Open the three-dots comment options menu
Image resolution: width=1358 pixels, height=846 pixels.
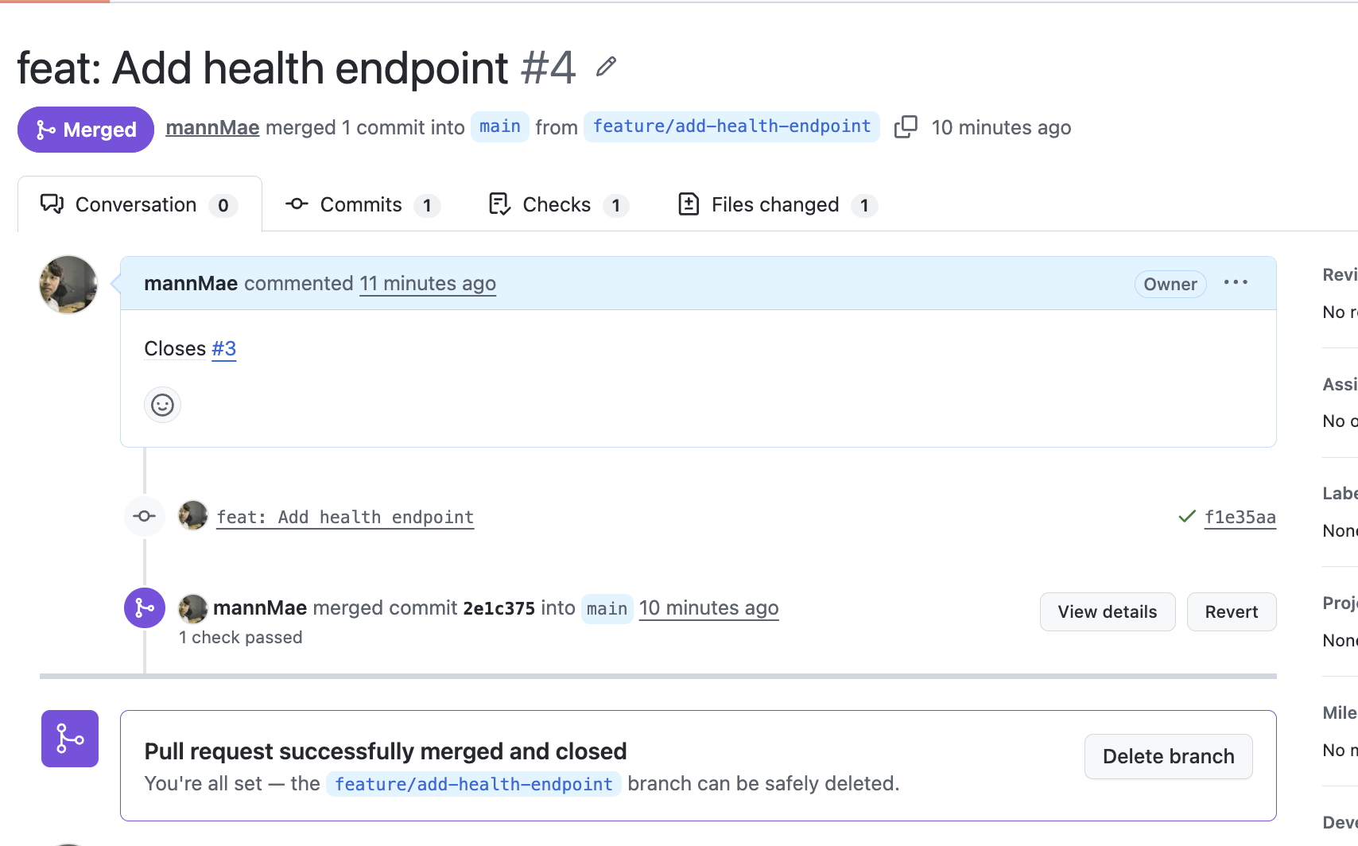(x=1236, y=283)
